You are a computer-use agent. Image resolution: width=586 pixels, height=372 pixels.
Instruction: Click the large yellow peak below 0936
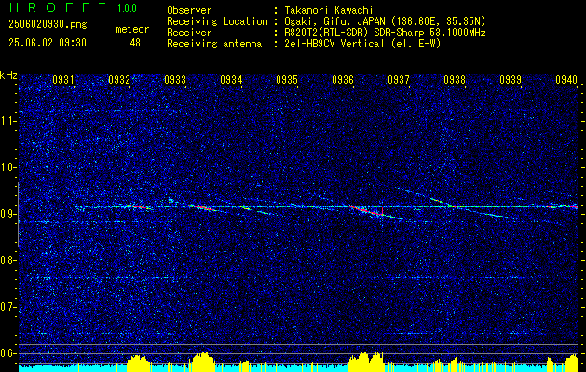click(x=366, y=362)
